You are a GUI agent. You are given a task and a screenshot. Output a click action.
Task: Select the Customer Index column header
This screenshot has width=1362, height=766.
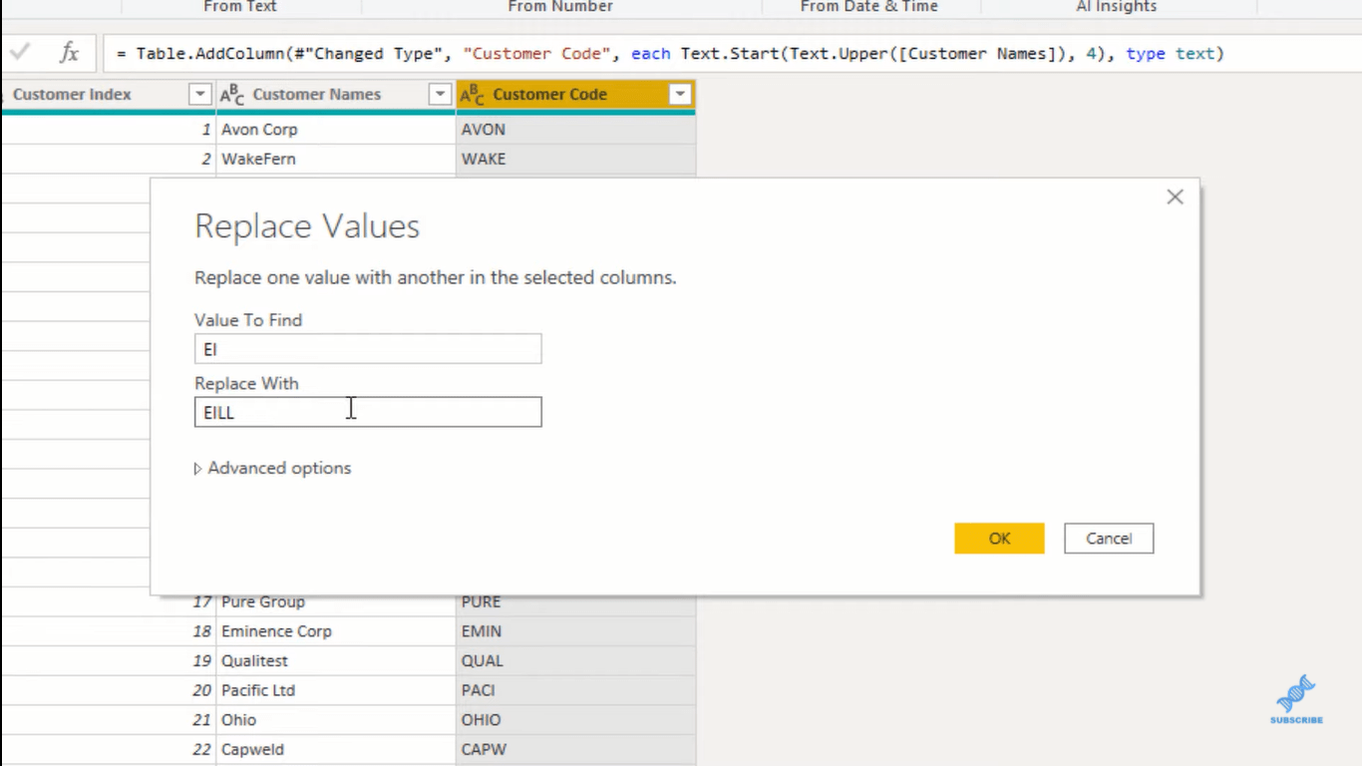108,95
